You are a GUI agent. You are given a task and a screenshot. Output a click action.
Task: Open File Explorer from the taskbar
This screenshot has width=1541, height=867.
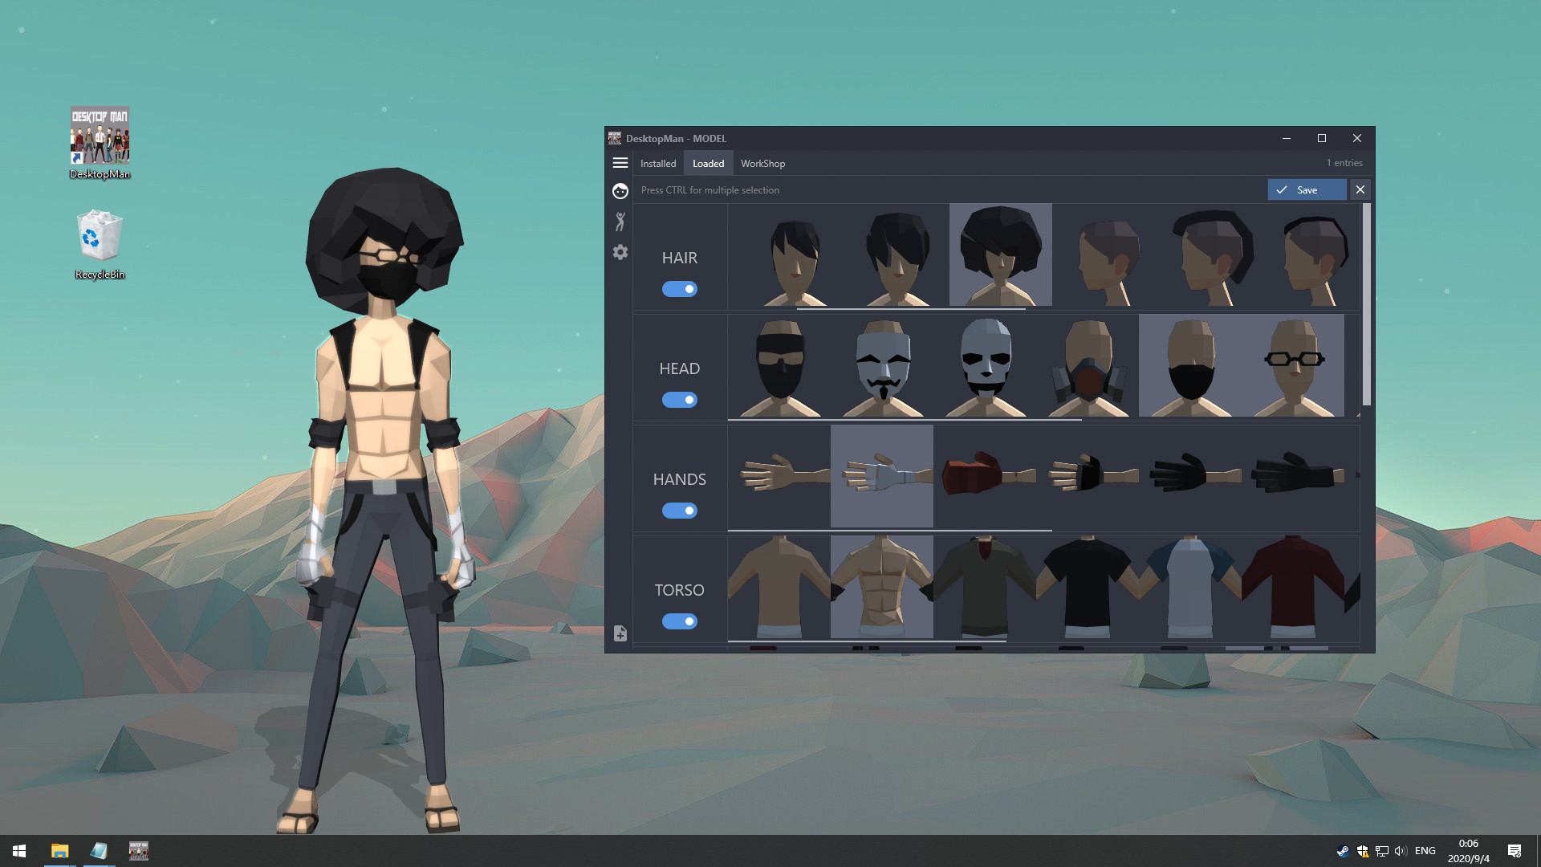click(59, 850)
